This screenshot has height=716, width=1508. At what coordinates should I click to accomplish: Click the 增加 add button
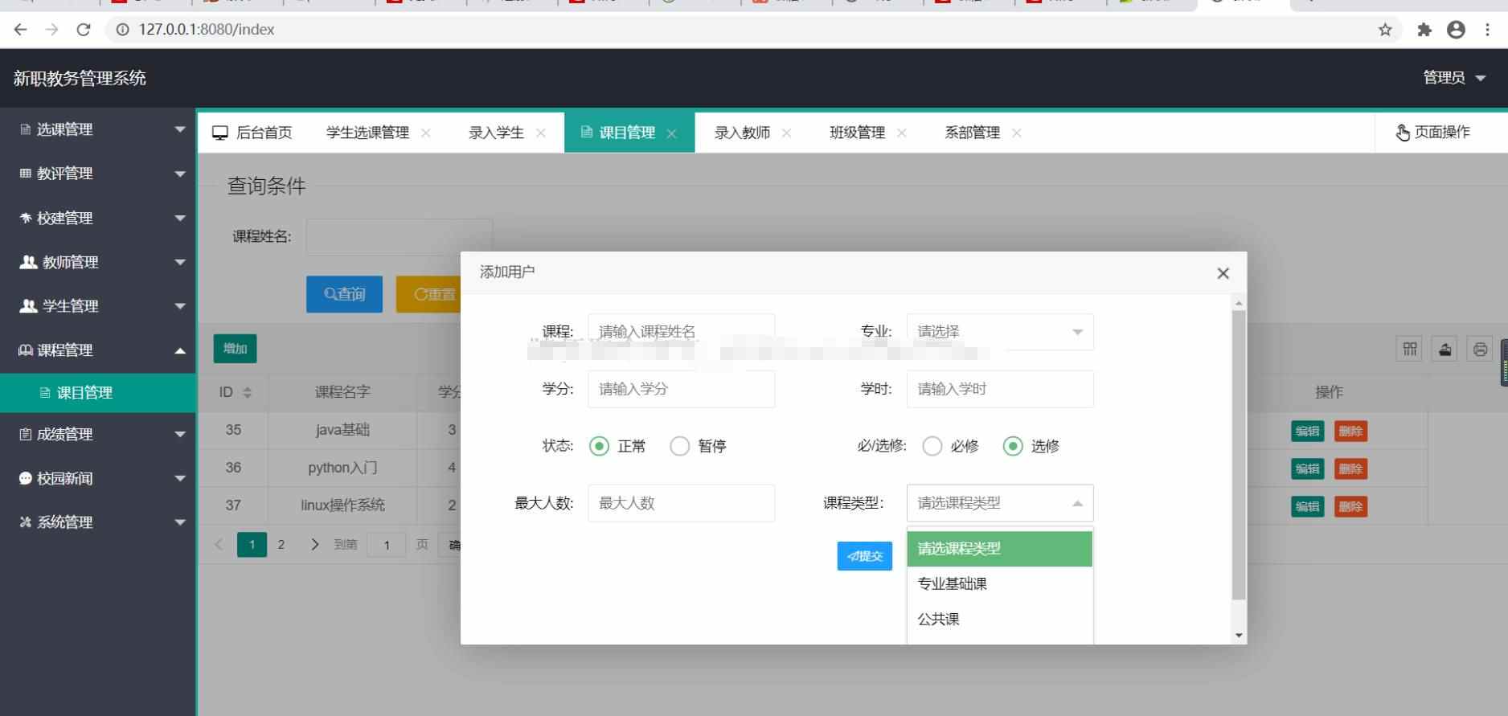[x=235, y=349]
